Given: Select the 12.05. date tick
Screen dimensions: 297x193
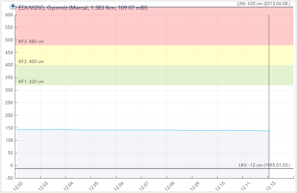Looking at the screenshot, I should pyautogui.click(x=95, y=186).
